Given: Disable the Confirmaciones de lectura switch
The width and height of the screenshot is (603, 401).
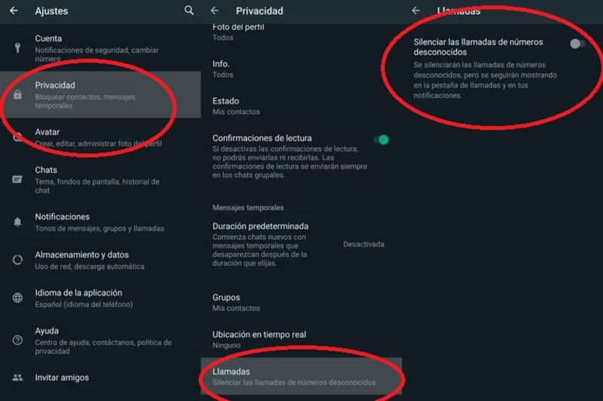Looking at the screenshot, I should [382, 139].
